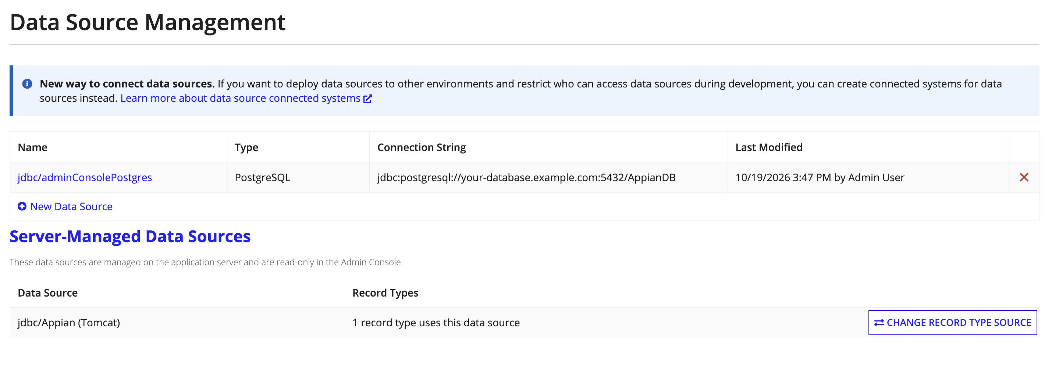Click the plus icon beside New Data Source
Image resolution: width=1052 pixels, height=366 pixels.
tap(22, 206)
